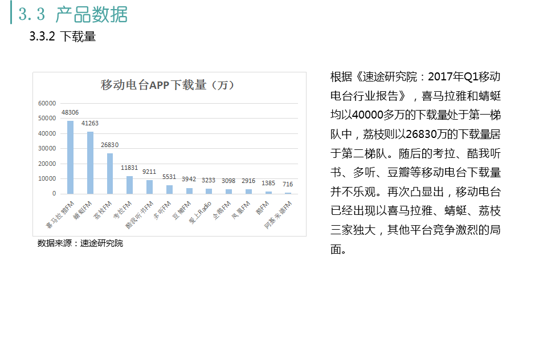Screen dimensions: 547x342
Task: Select the data label '1385'
Action: tap(268, 183)
